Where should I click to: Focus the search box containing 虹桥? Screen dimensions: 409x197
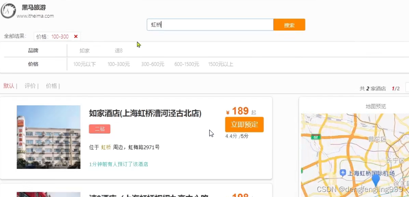[210, 25]
